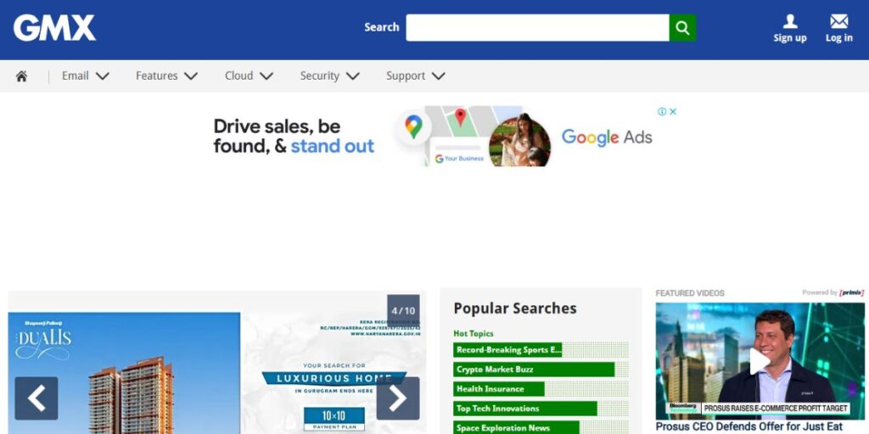Viewport: 869px width, 434px height.
Task: Expand the Security dropdown menu
Action: [330, 75]
